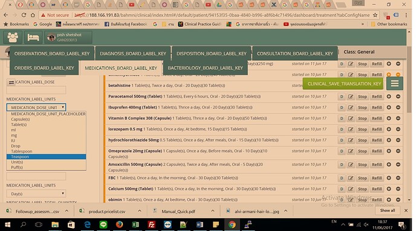Click CLINICAL_SAVE_TRANSLATION_KEY button
Image resolution: width=417 pixels, height=231 pixels.
coord(343,84)
